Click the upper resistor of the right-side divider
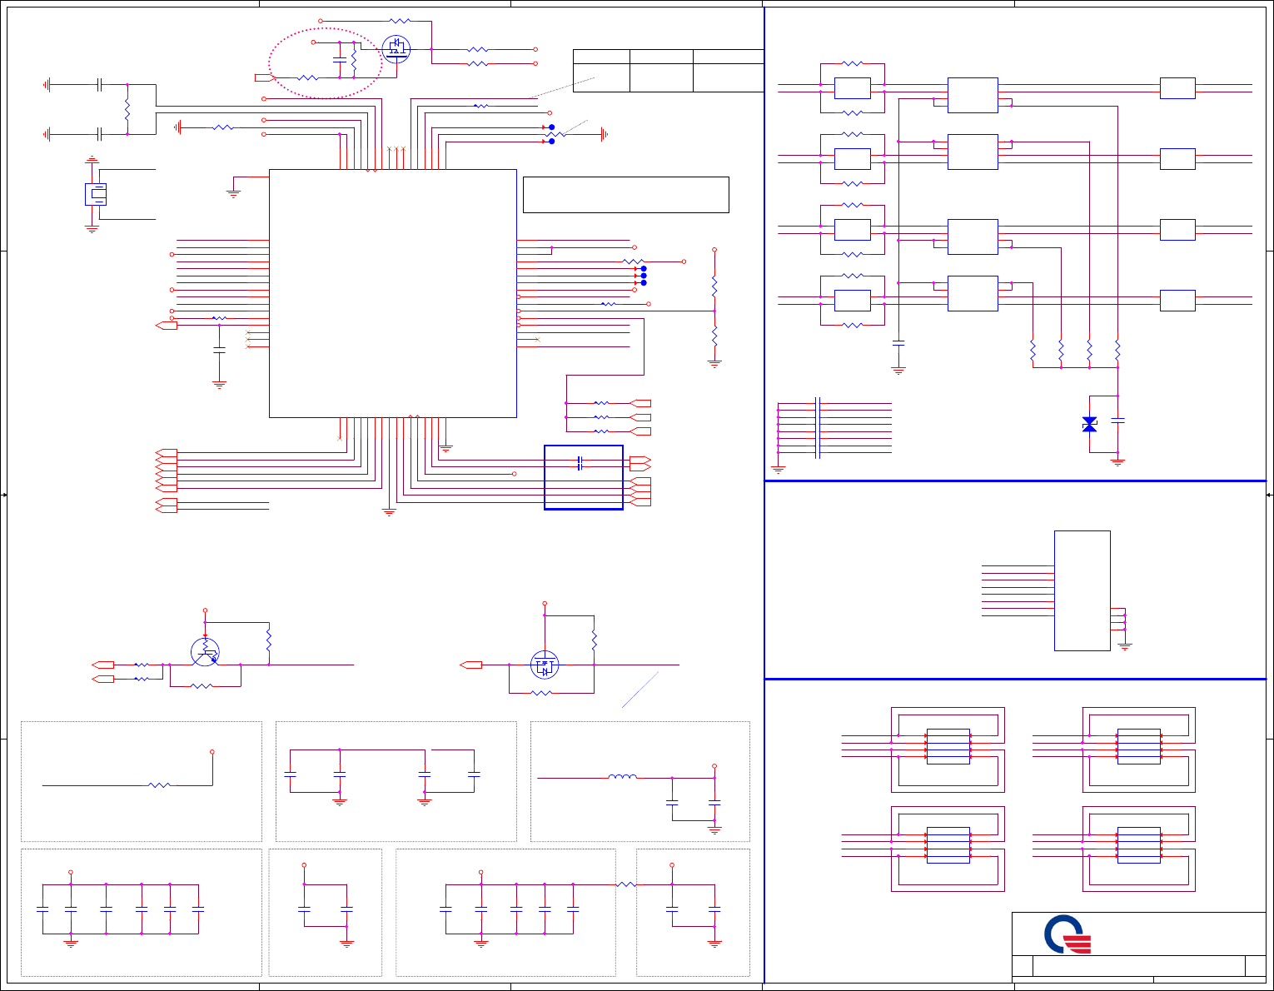The height and width of the screenshot is (991, 1274). (714, 286)
